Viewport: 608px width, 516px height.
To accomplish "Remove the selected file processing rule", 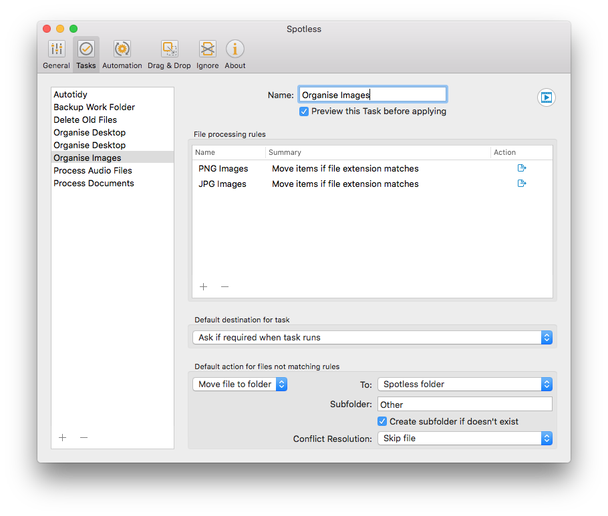I will pyautogui.click(x=225, y=286).
